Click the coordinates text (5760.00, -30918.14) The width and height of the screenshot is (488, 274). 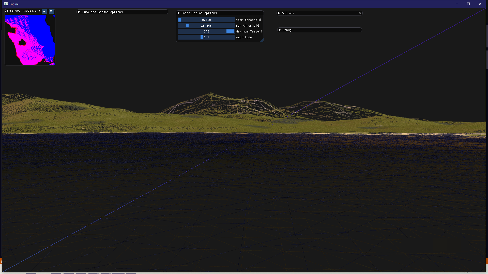[x=22, y=11]
